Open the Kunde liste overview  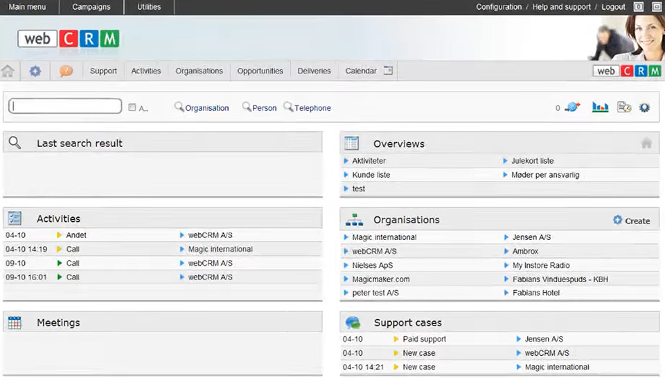[371, 175]
